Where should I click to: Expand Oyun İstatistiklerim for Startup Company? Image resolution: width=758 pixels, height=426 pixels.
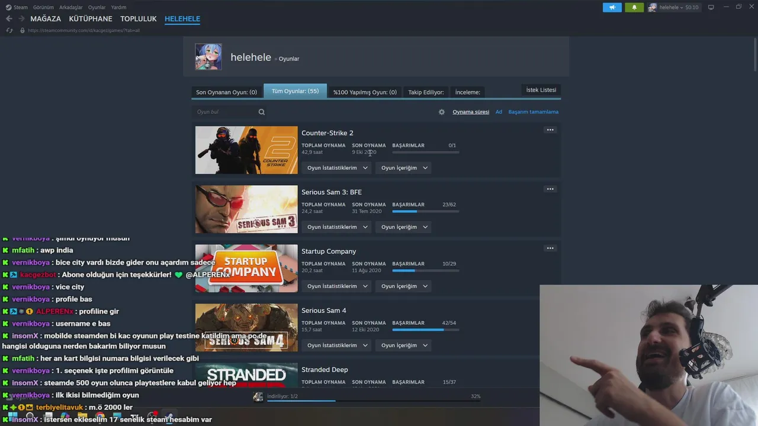337,286
